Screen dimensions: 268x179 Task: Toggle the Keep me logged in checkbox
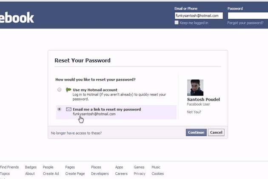point(177,23)
